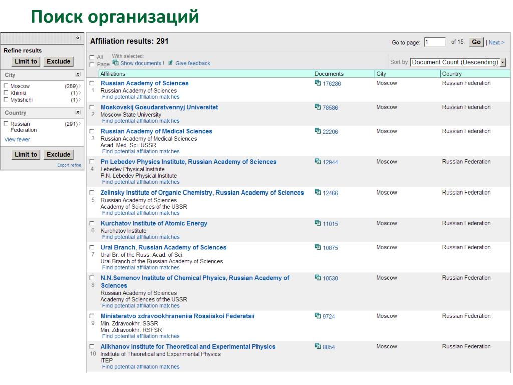Click the top Exclude button

(x=58, y=61)
